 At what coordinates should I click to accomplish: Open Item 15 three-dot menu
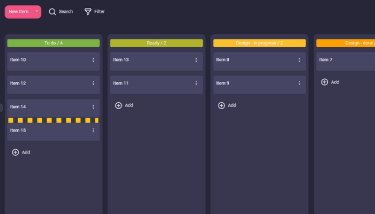(x=93, y=131)
